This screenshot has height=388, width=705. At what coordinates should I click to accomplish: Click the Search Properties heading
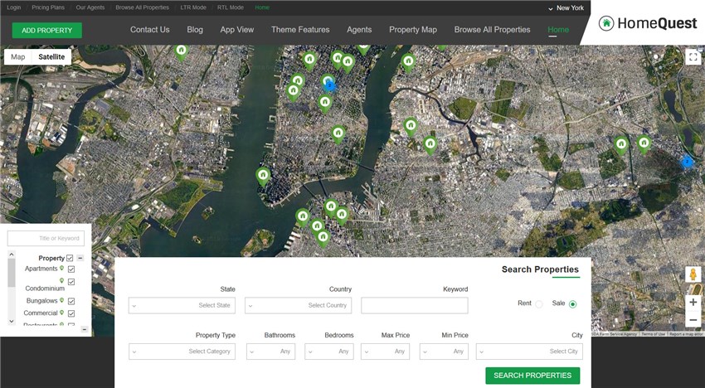pyautogui.click(x=540, y=269)
